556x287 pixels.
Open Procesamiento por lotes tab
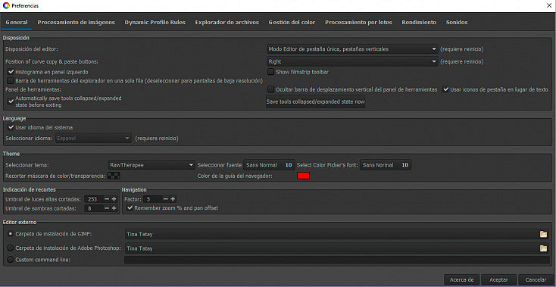[358, 22]
